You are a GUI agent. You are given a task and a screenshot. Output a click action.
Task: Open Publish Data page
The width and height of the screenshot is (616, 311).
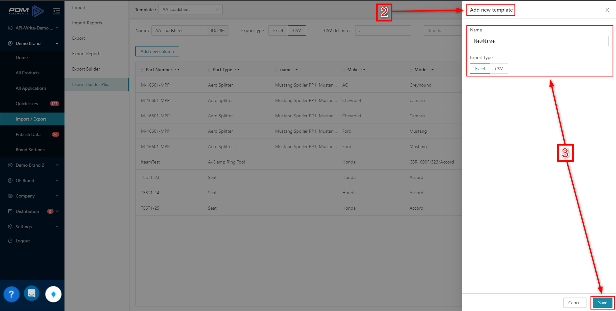[28, 134]
